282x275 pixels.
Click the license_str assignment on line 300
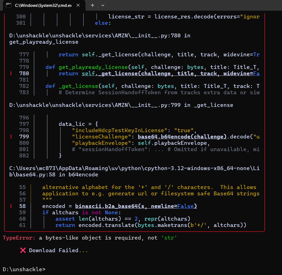pos(184,16)
